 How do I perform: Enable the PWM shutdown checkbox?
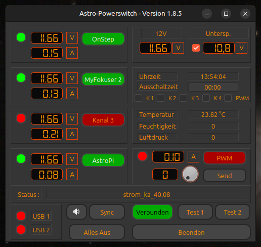click(228, 98)
